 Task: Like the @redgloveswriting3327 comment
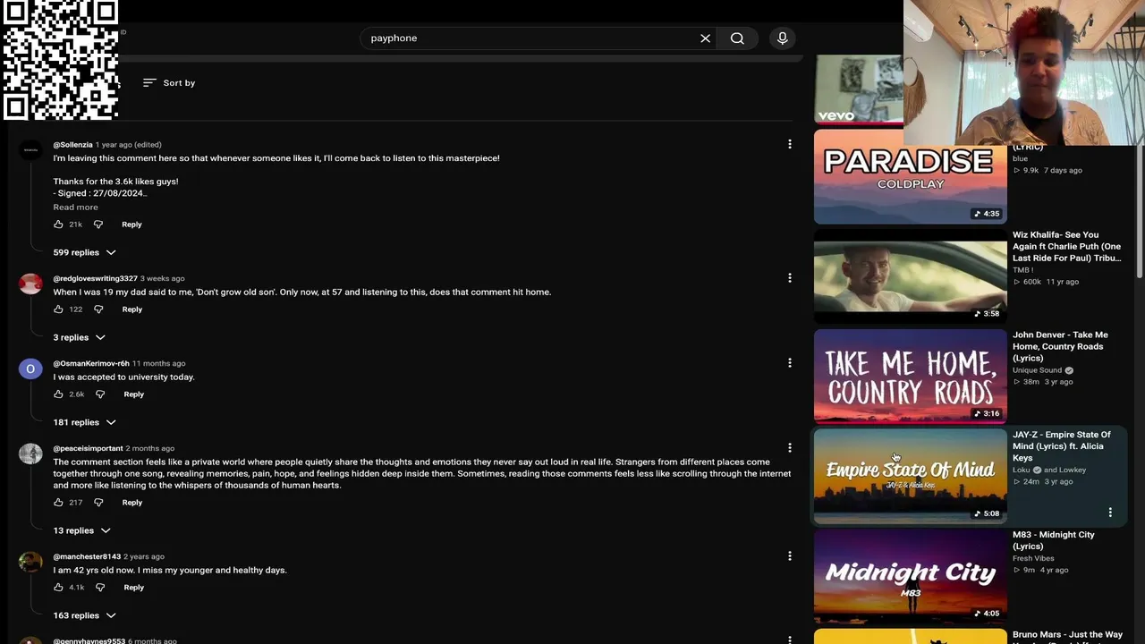(58, 309)
